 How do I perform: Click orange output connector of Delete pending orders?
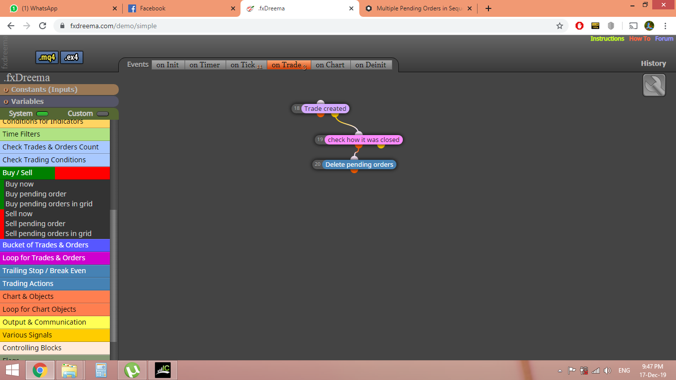click(x=354, y=170)
